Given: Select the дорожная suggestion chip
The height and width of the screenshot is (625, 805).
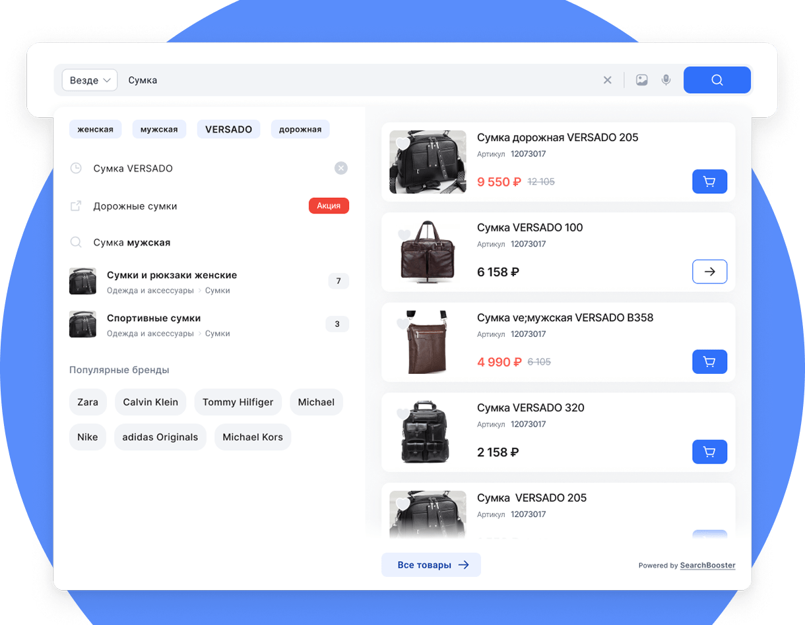Looking at the screenshot, I should pos(300,129).
